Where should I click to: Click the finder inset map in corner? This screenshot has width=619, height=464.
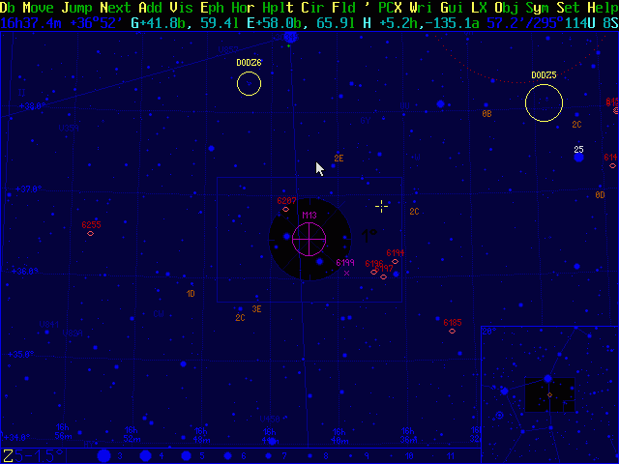pos(548,393)
